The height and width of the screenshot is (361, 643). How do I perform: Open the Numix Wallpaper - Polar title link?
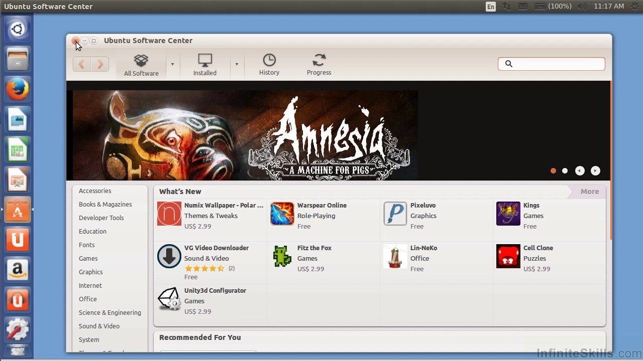coord(224,206)
